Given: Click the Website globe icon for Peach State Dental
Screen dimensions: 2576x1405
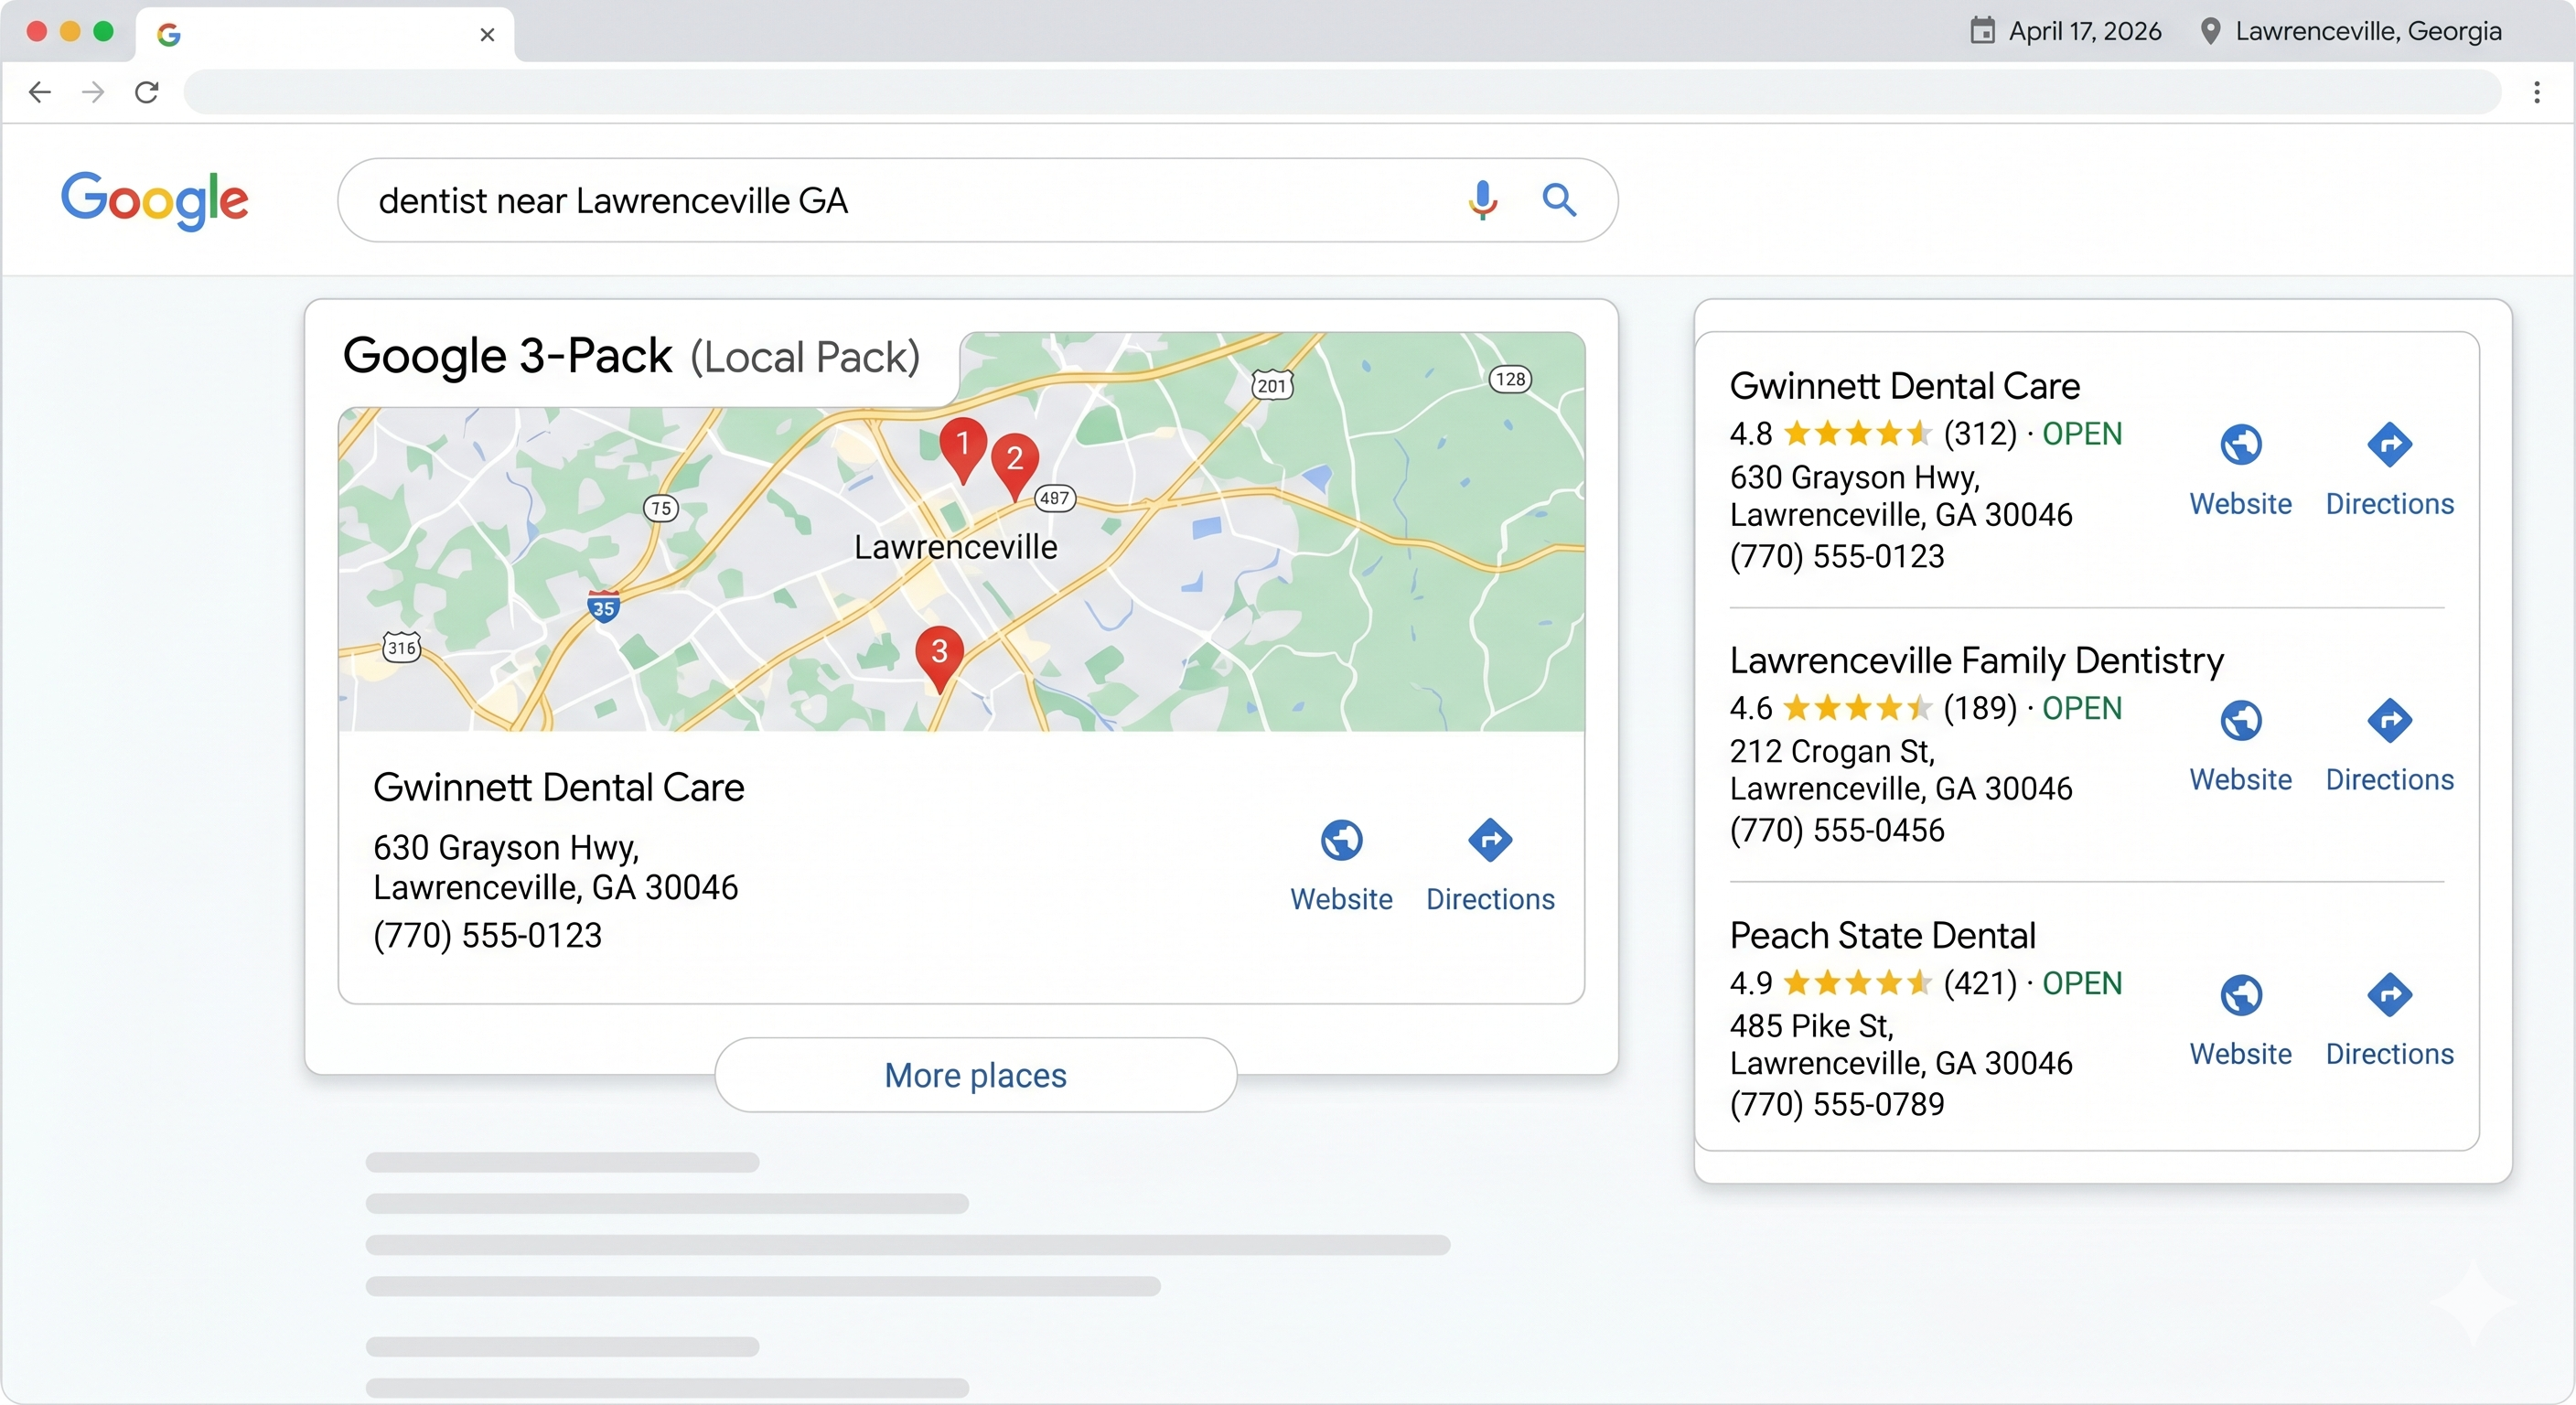Looking at the screenshot, I should point(2241,995).
